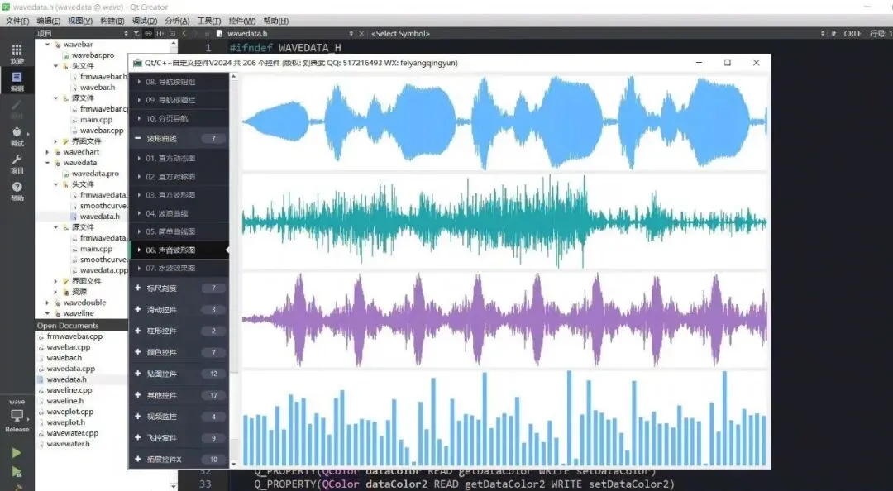893x491 pixels.
Task: Open the 编辑(E) menu
Action: [49, 21]
